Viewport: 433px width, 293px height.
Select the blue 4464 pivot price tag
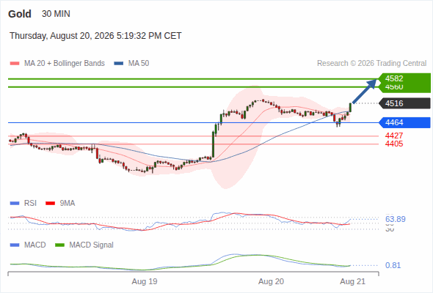(x=404, y=122)
